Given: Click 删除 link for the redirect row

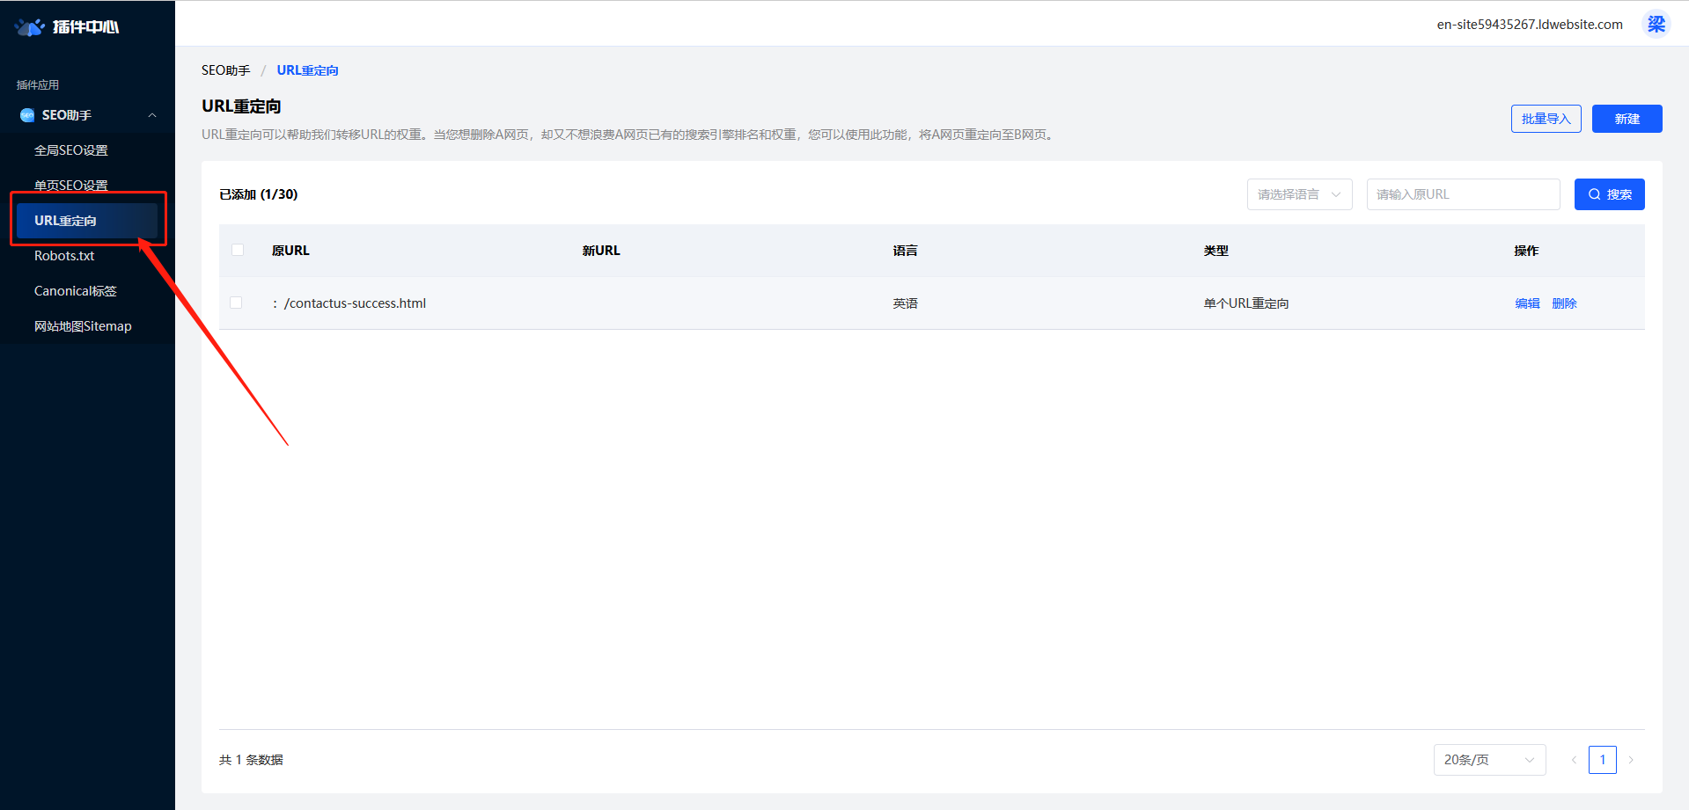Looking at the screenshot, I should [x=1564, y=303].
